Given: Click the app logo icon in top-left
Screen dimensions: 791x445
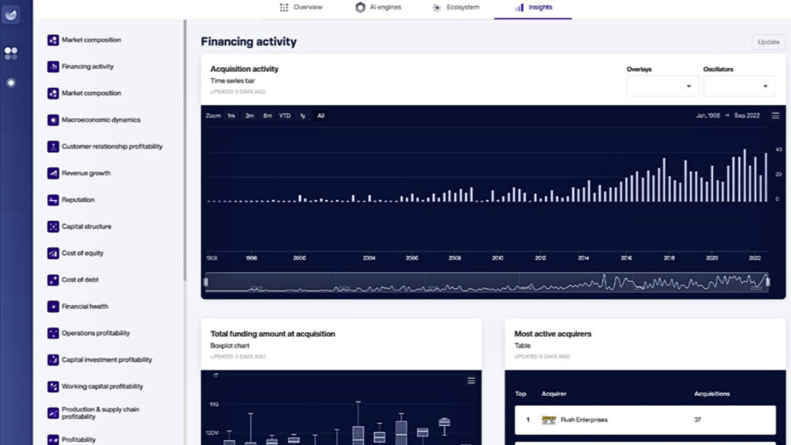Looking at the screenshot, I should click(11, 15).
